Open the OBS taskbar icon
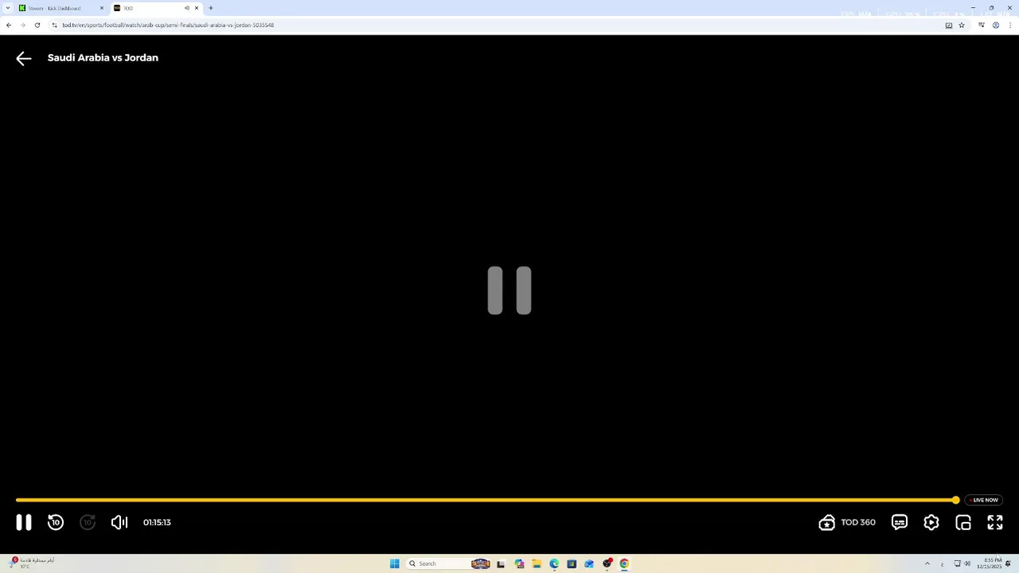 tap(607, 563)
